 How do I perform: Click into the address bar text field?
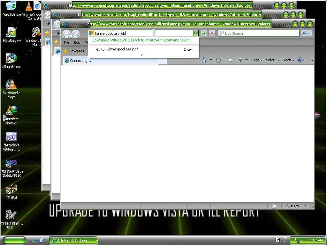[141, 33]
